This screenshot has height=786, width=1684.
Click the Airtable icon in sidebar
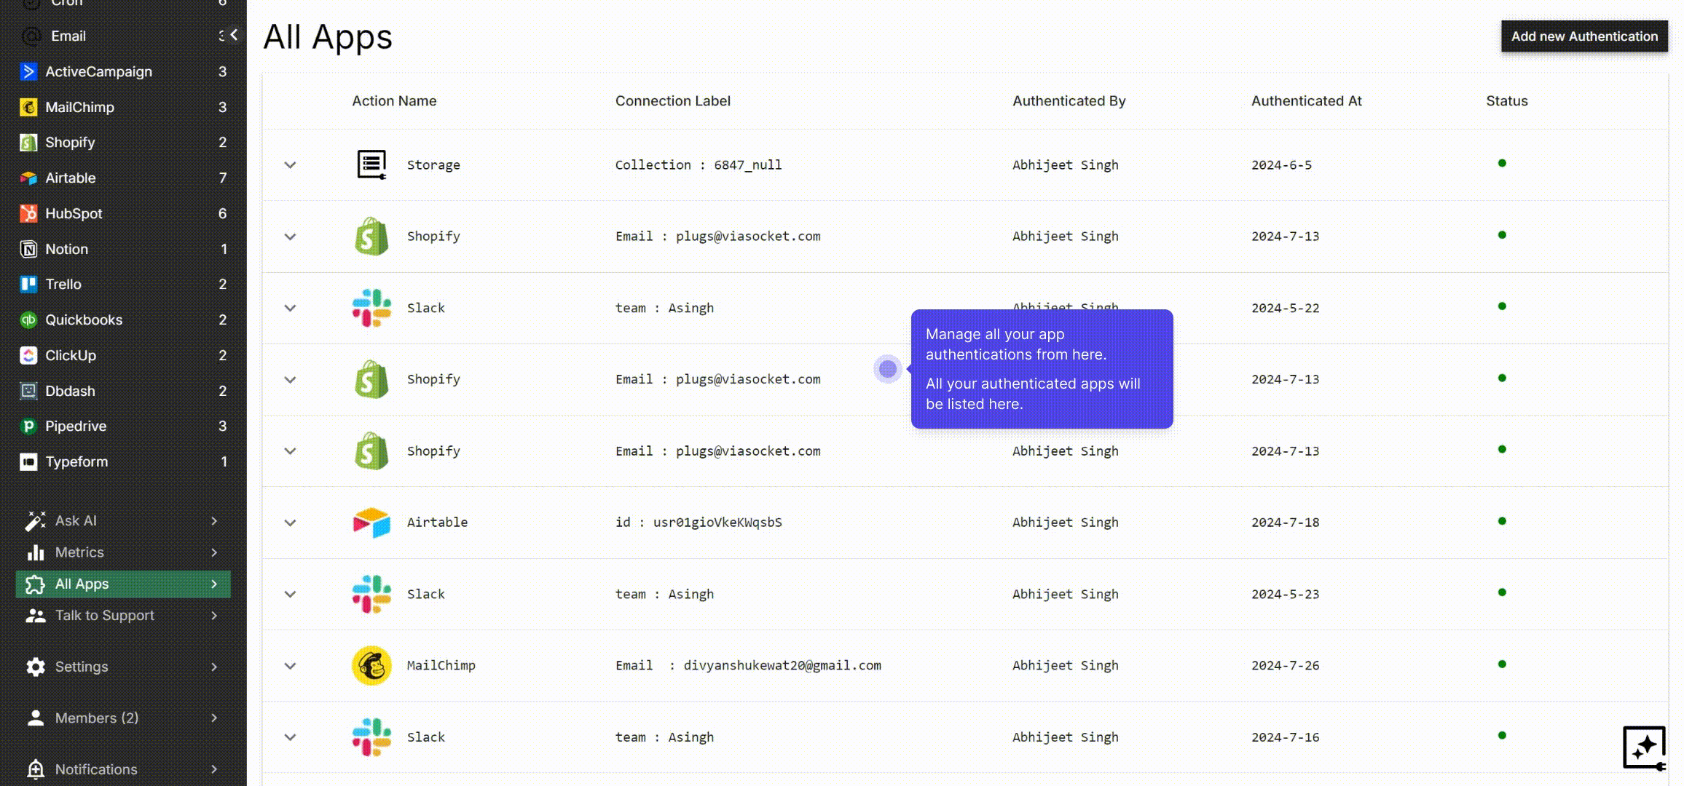pyautogui.click(x=28, y=178)
